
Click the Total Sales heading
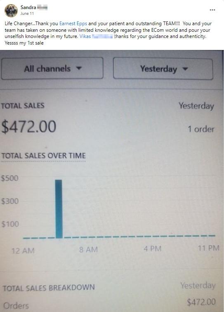click(23, 106)
